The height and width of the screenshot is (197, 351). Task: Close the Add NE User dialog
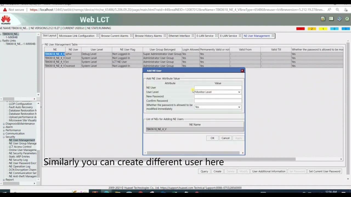pyautogui.click(x=242, y=71)
